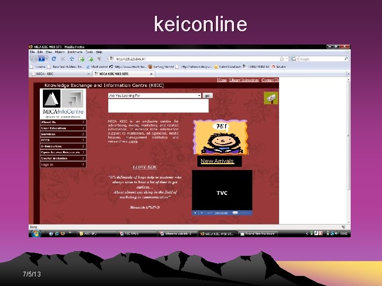Image resolution: width=382 pixels, height=286 pixels.
Task: Click the magnifier search icon in toolbar
Action: pos(346,59)
